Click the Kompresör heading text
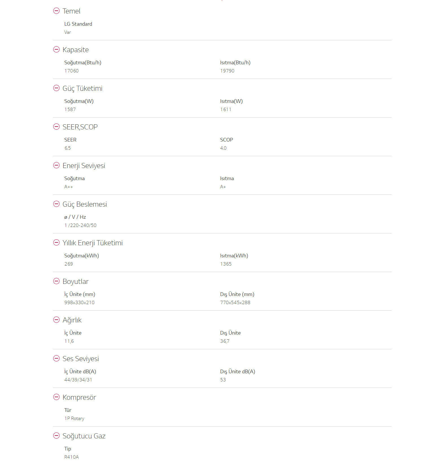 click(x=79, y=397)
